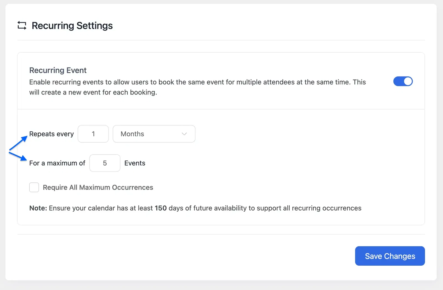
Task: Click the Recurring Event section title
Action: [58, 70]
